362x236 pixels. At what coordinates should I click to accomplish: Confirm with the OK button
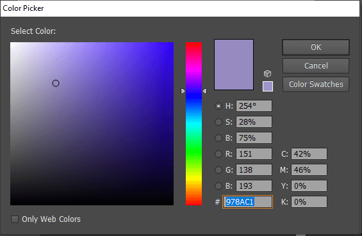pyautogui.click(x=316, y=47)
